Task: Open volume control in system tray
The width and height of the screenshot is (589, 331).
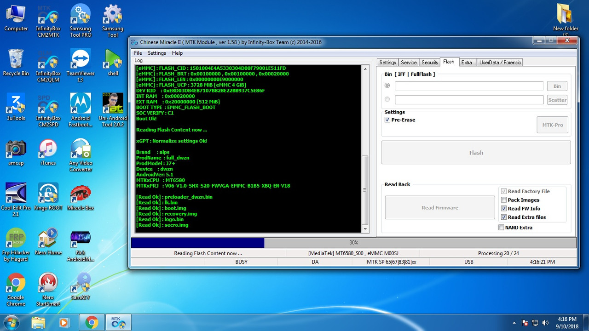Action: (545, 323)
